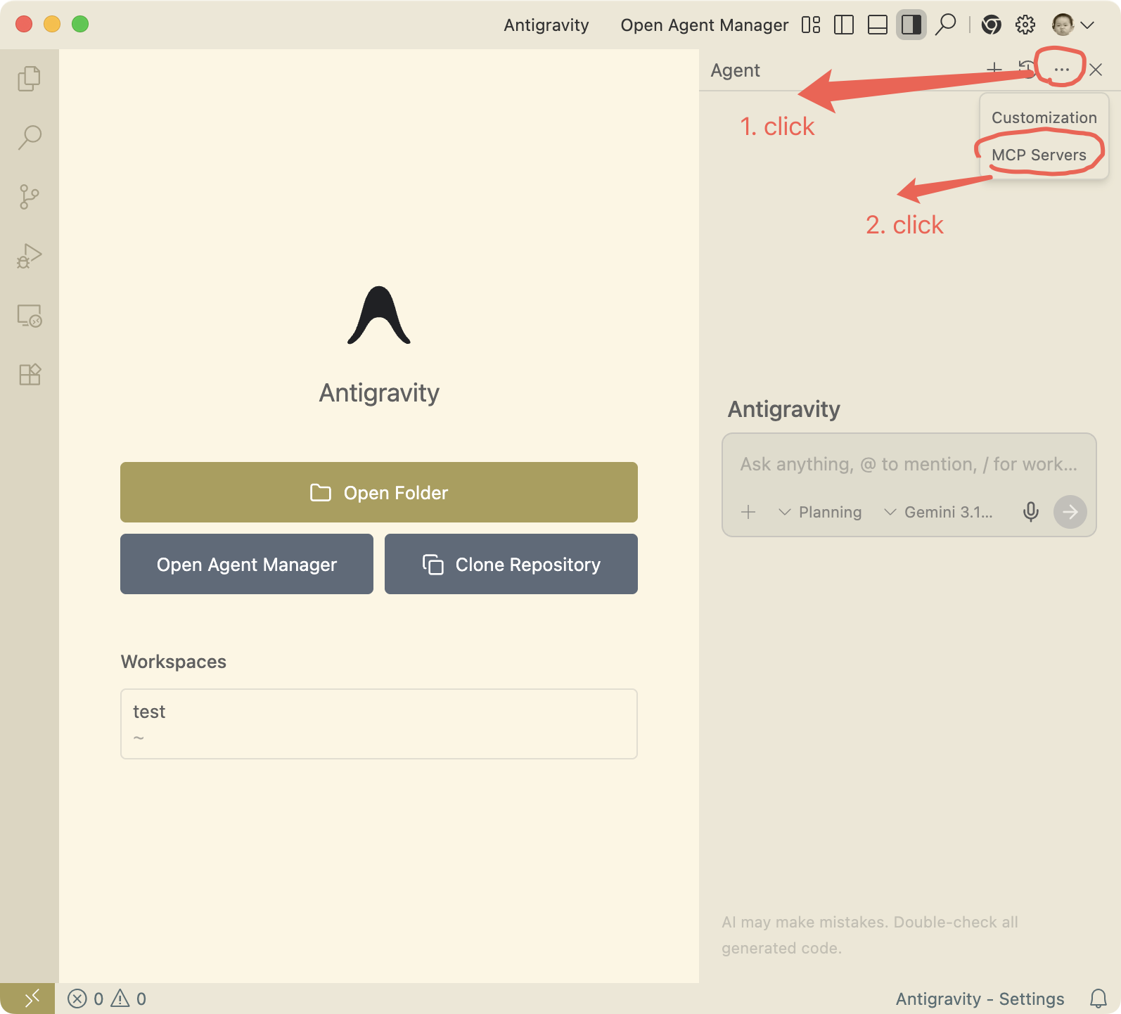The image size is (1121, 1014).
Task: Toggle the bottom panel layout button
Action: coord(877,25)
